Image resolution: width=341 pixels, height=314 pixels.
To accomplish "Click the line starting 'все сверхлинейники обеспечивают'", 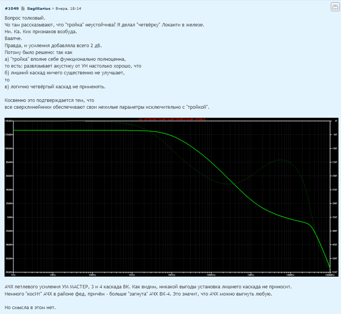I will (x=107, y=107).
